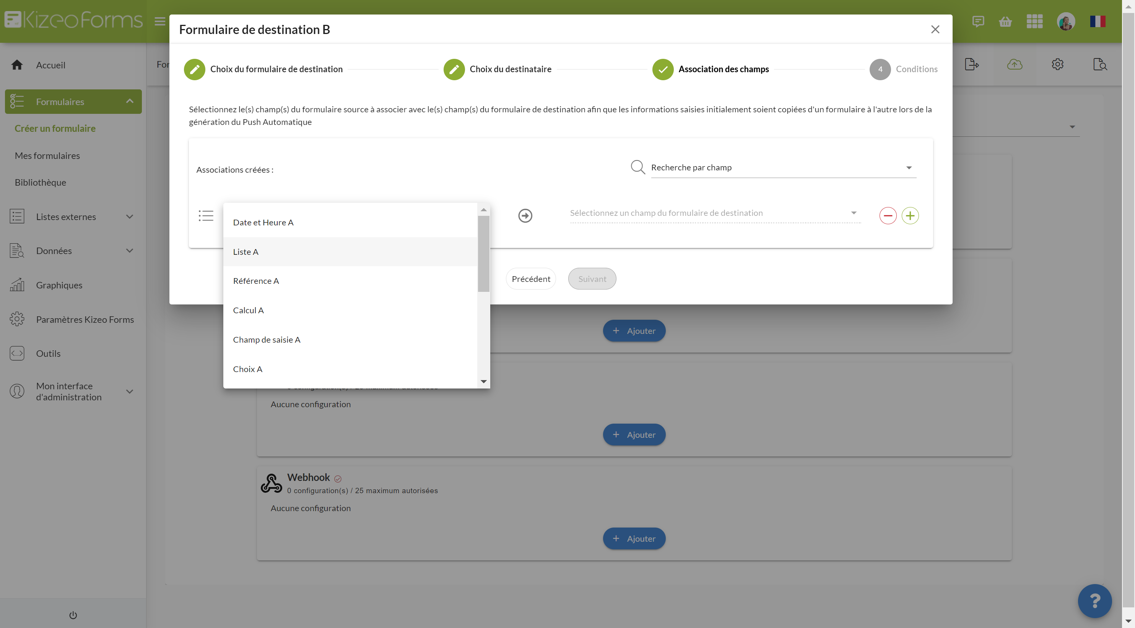
Task: Select Liste A option
Action: tap(350, 252)
